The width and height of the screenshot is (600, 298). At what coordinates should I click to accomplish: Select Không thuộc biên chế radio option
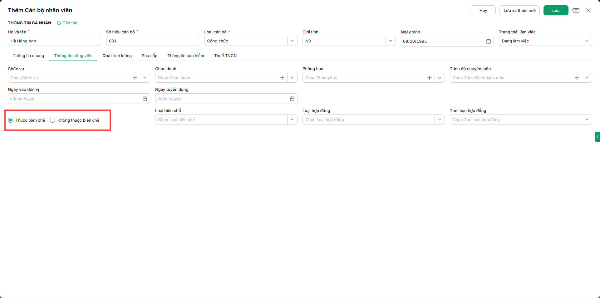pyautogui.click(x=52, y=120)
